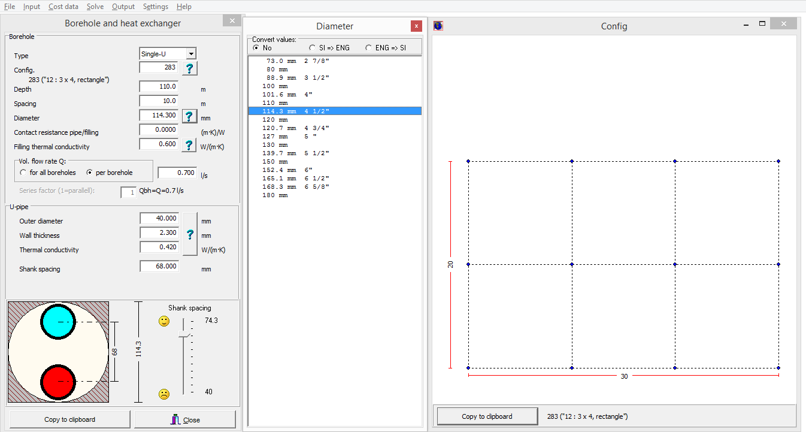This screenshot has width=806, height=432.
Task: Select '150 mm' diameter entry
Action: point(335,162)
